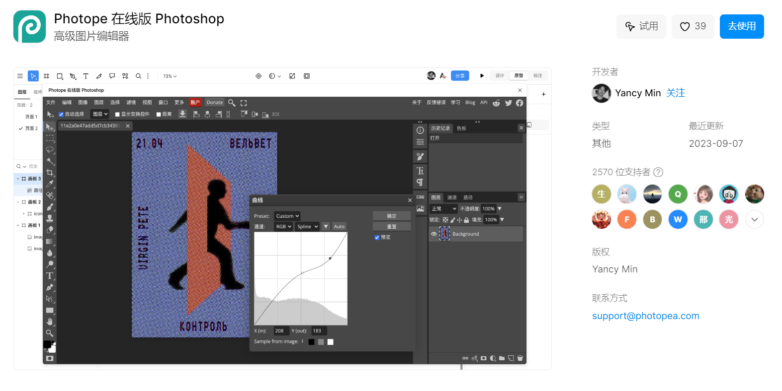Open the Reddit icon link
This screenshot has height=391, width=782.
click(496, 103)
